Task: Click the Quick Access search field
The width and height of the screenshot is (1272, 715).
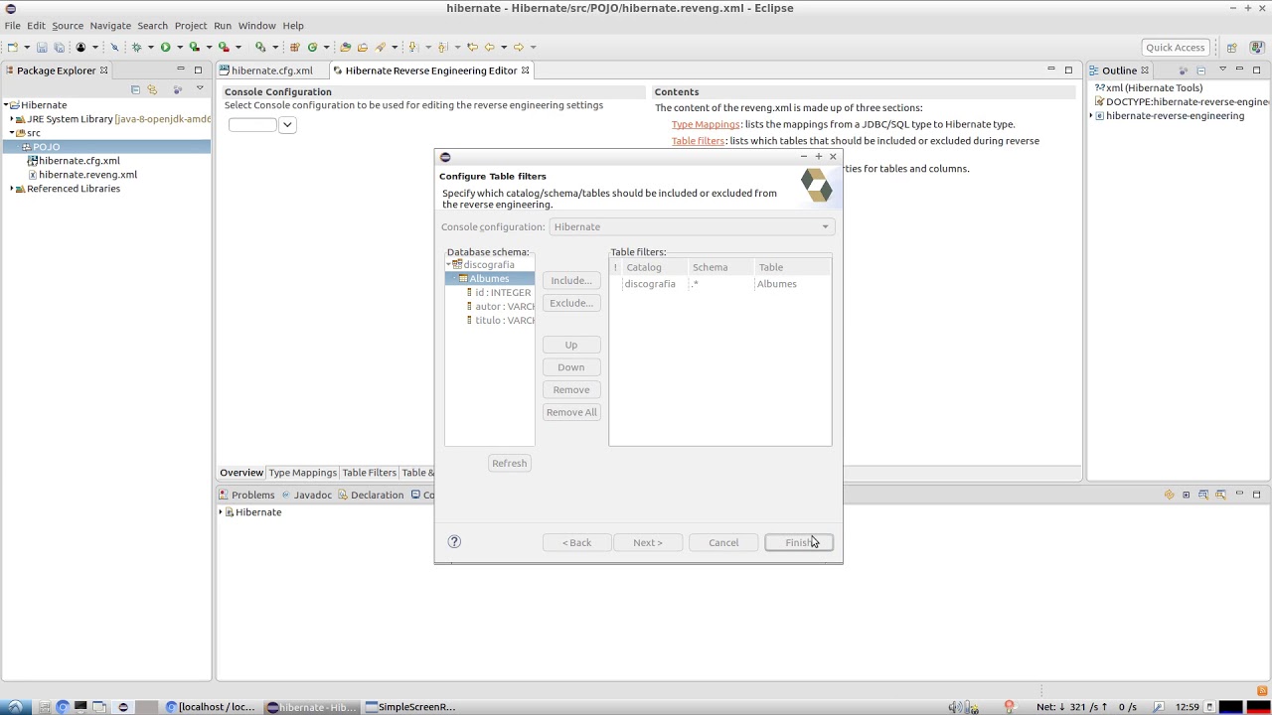Action: [1175, 47]
